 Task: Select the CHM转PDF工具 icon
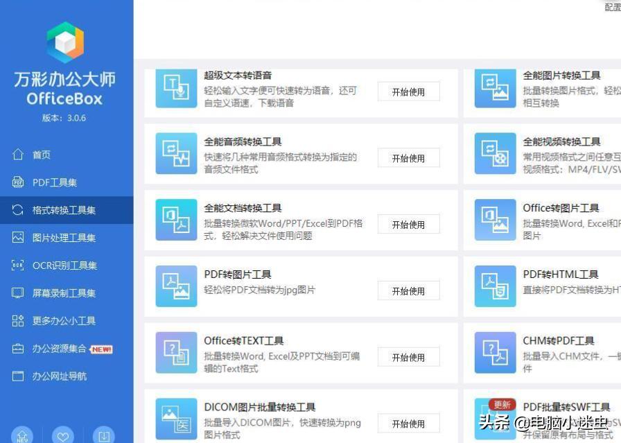[495, 352]
